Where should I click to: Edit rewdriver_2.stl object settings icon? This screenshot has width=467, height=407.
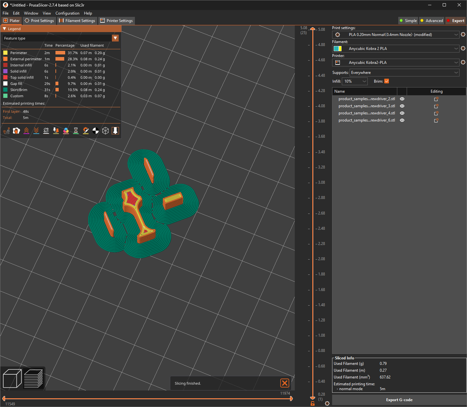tap(436, 99)
